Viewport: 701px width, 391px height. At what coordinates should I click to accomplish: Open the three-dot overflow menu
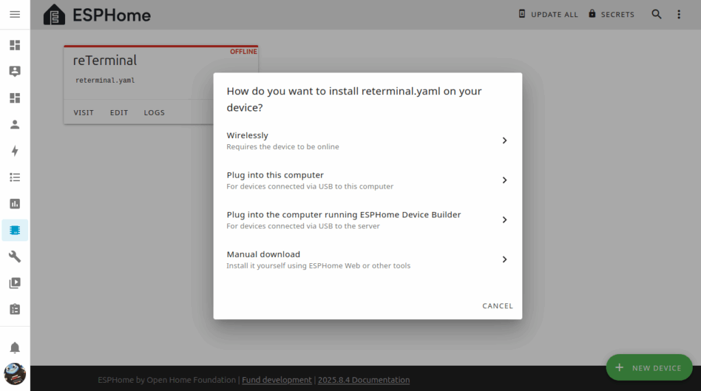(678, 14)
